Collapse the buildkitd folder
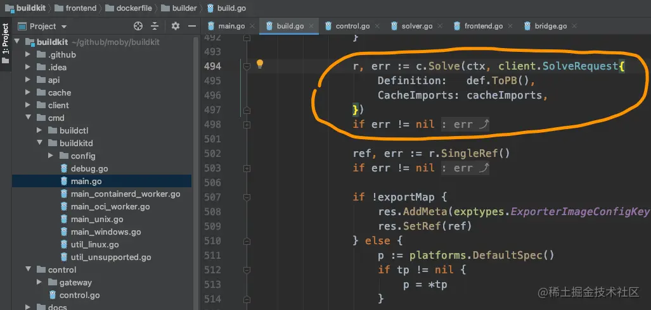The height and width of the screenshot is (310, 651). tap(39, 143)
